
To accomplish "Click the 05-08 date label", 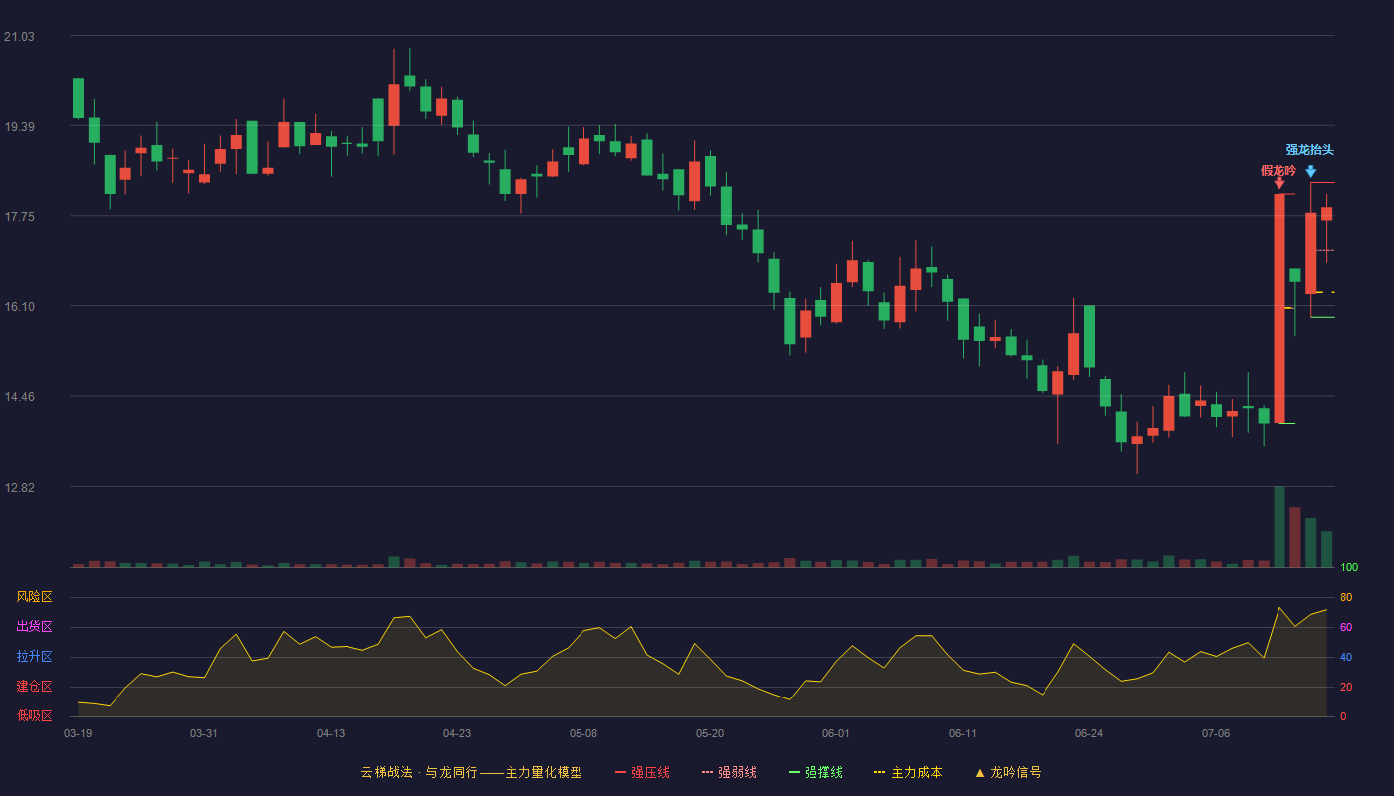I will [583, 733].
